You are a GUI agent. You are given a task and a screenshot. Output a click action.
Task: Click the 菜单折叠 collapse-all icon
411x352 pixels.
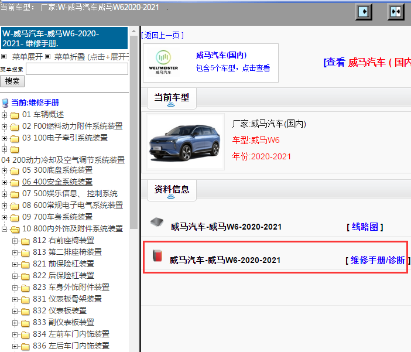click(47, 56)
